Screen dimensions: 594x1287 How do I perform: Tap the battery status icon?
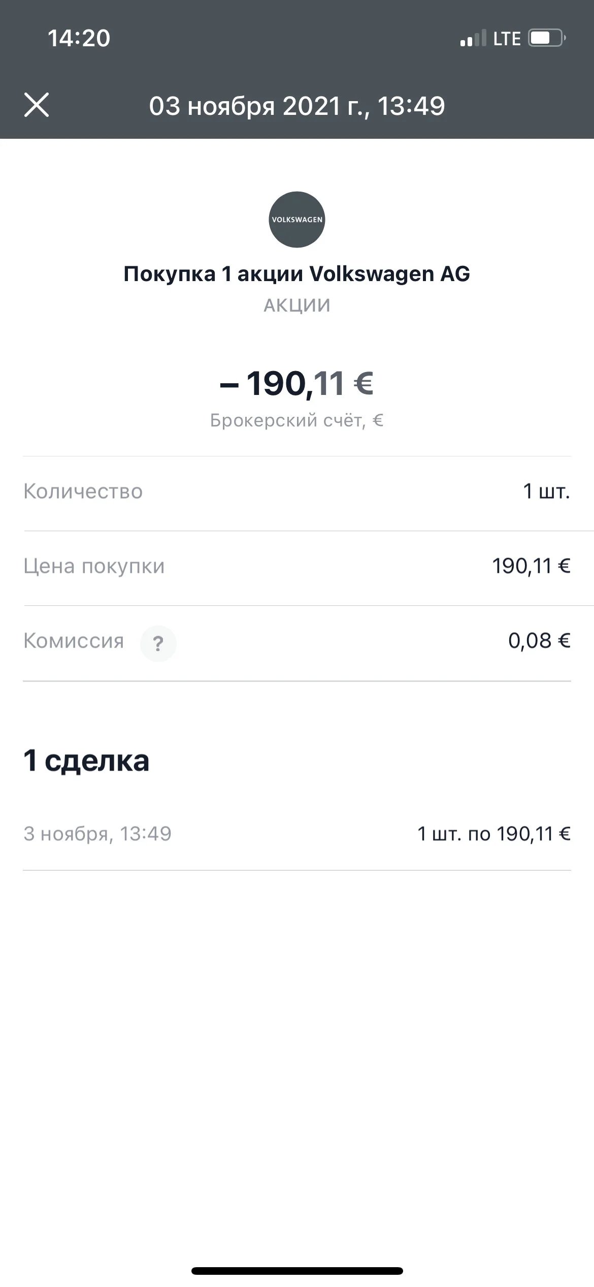(x=547, y=38)
